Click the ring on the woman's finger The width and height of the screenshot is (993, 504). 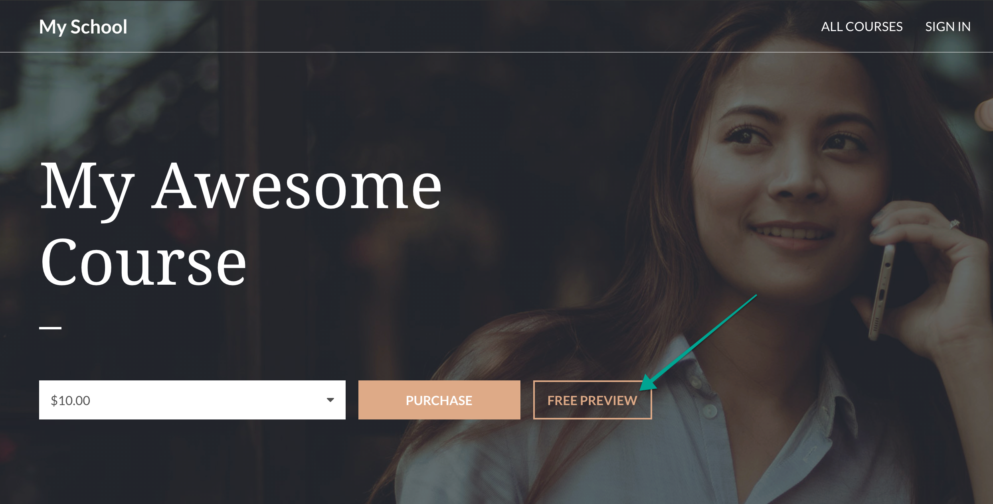coord(954,224)
